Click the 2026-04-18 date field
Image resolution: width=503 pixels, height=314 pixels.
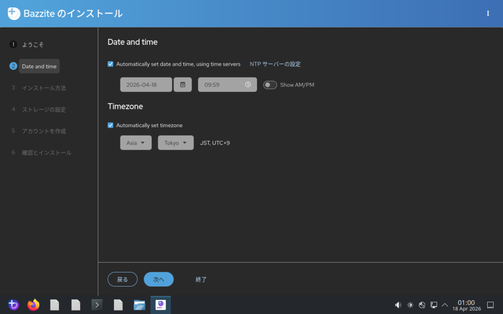146,84
